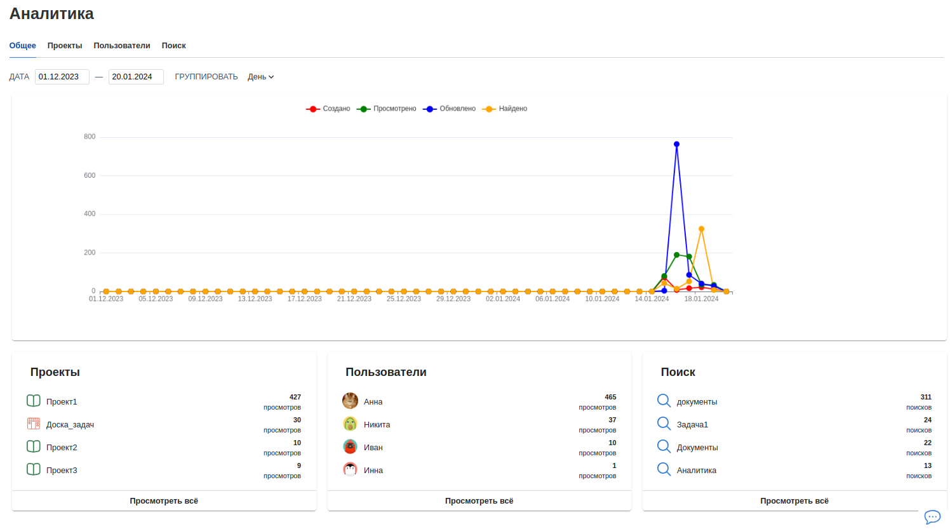Switch to the Проекты tab
950x529 pixels.
65,46
